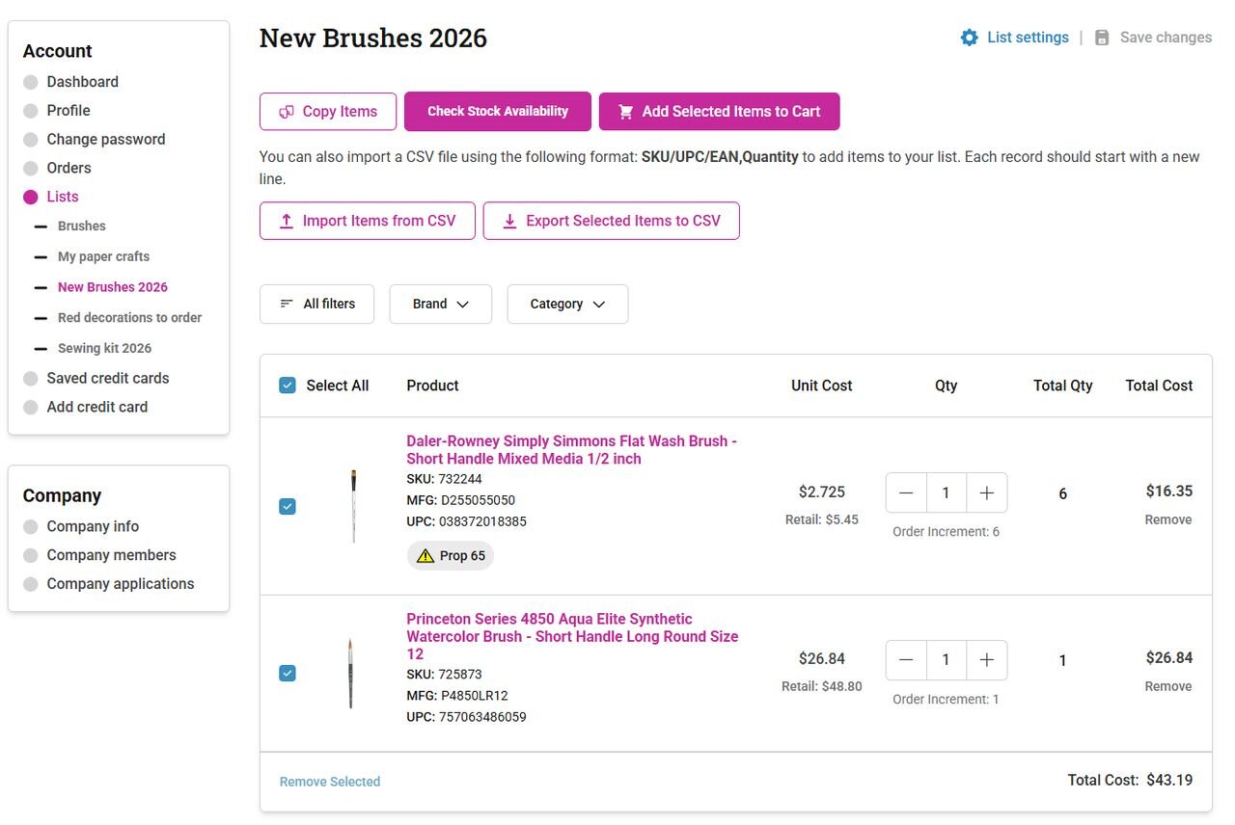Image resolution: width=1235 pixels, height=825 pixels.
Task: Click Retail: $48.80 text
Action: pos(822,686)
